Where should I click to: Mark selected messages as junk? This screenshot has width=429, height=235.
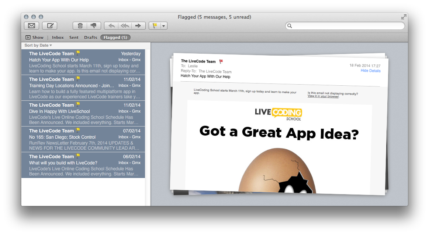(94, 26)
